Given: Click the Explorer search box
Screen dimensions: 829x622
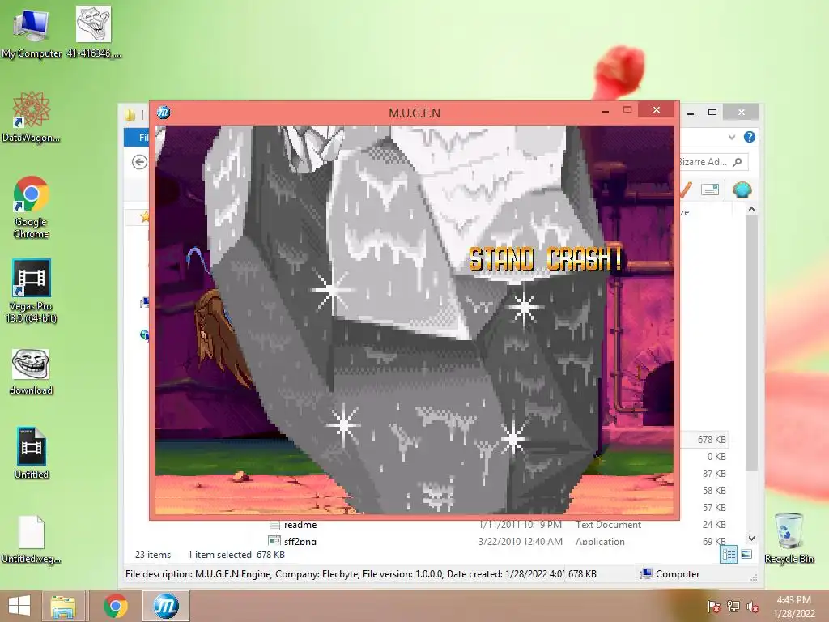Looking at the screenshot, I should 712,162.
